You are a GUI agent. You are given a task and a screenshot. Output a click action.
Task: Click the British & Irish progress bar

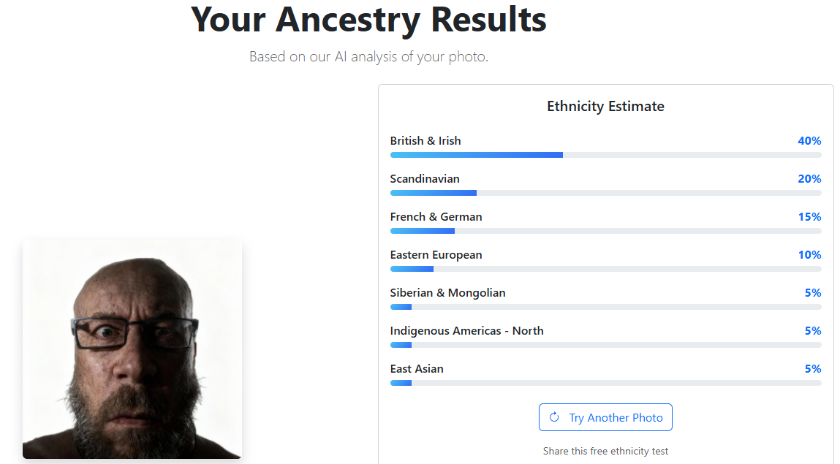(x=605, y=155)
